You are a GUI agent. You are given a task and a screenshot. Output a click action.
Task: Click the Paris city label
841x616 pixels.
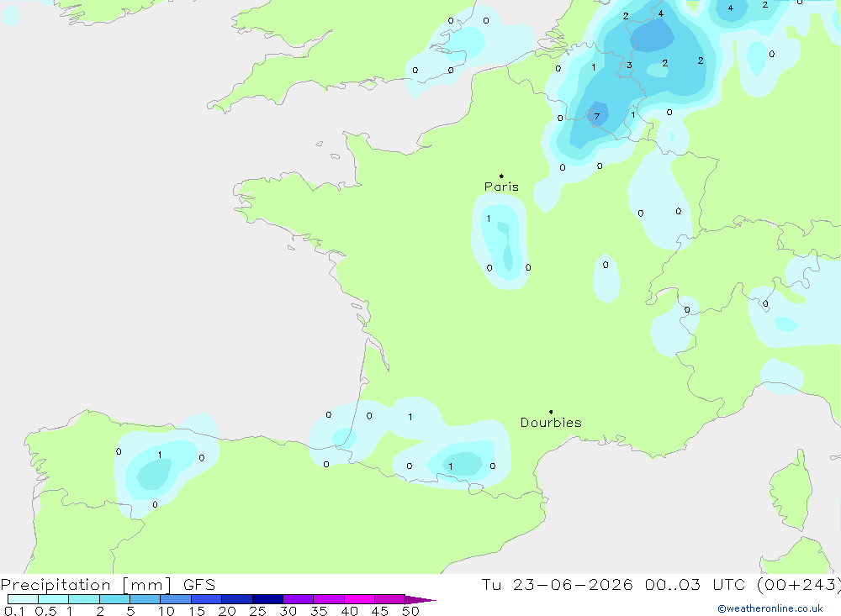501,187
